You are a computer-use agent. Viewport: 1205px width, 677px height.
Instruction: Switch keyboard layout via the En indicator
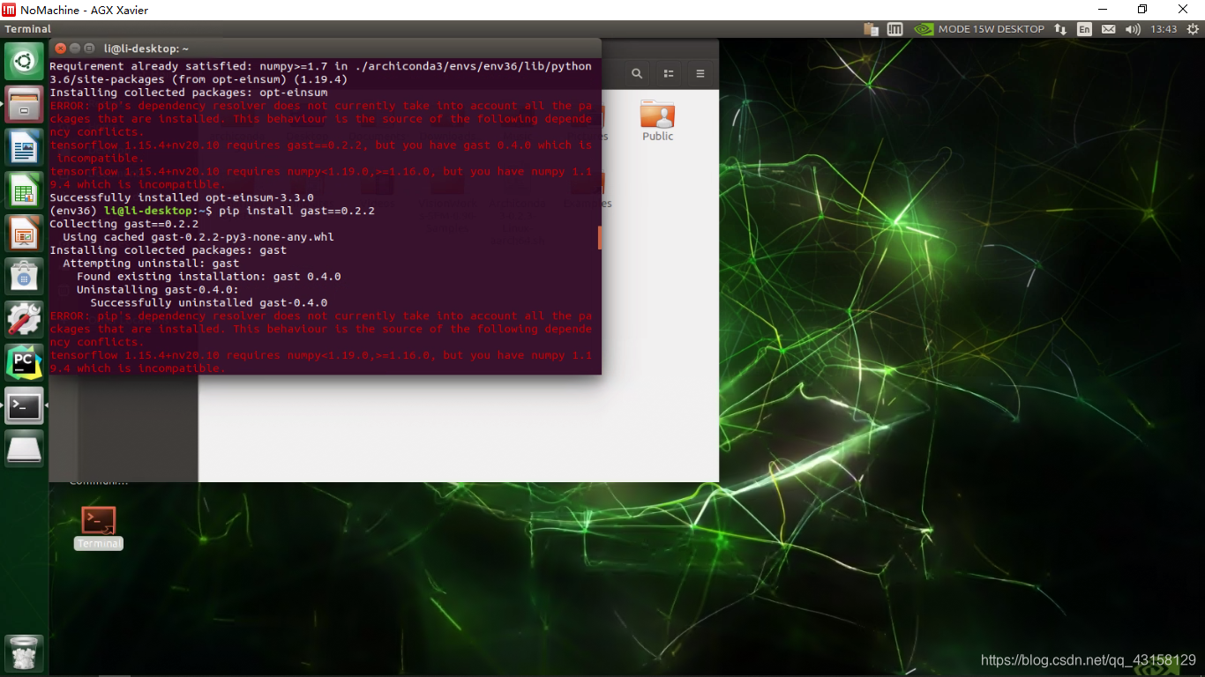[1084, 28]
